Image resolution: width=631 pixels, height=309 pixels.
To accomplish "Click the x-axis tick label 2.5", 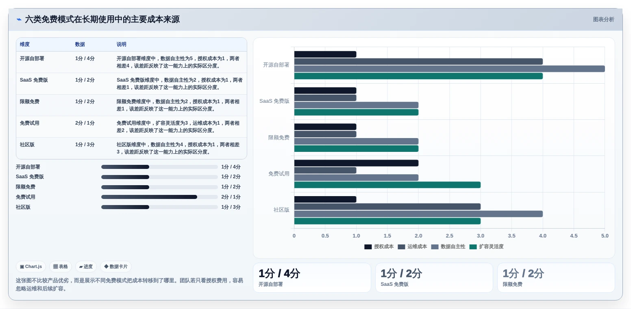I will coord(449,236).
